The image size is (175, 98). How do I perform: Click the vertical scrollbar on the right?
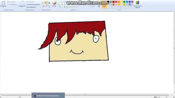pos(174,48)
